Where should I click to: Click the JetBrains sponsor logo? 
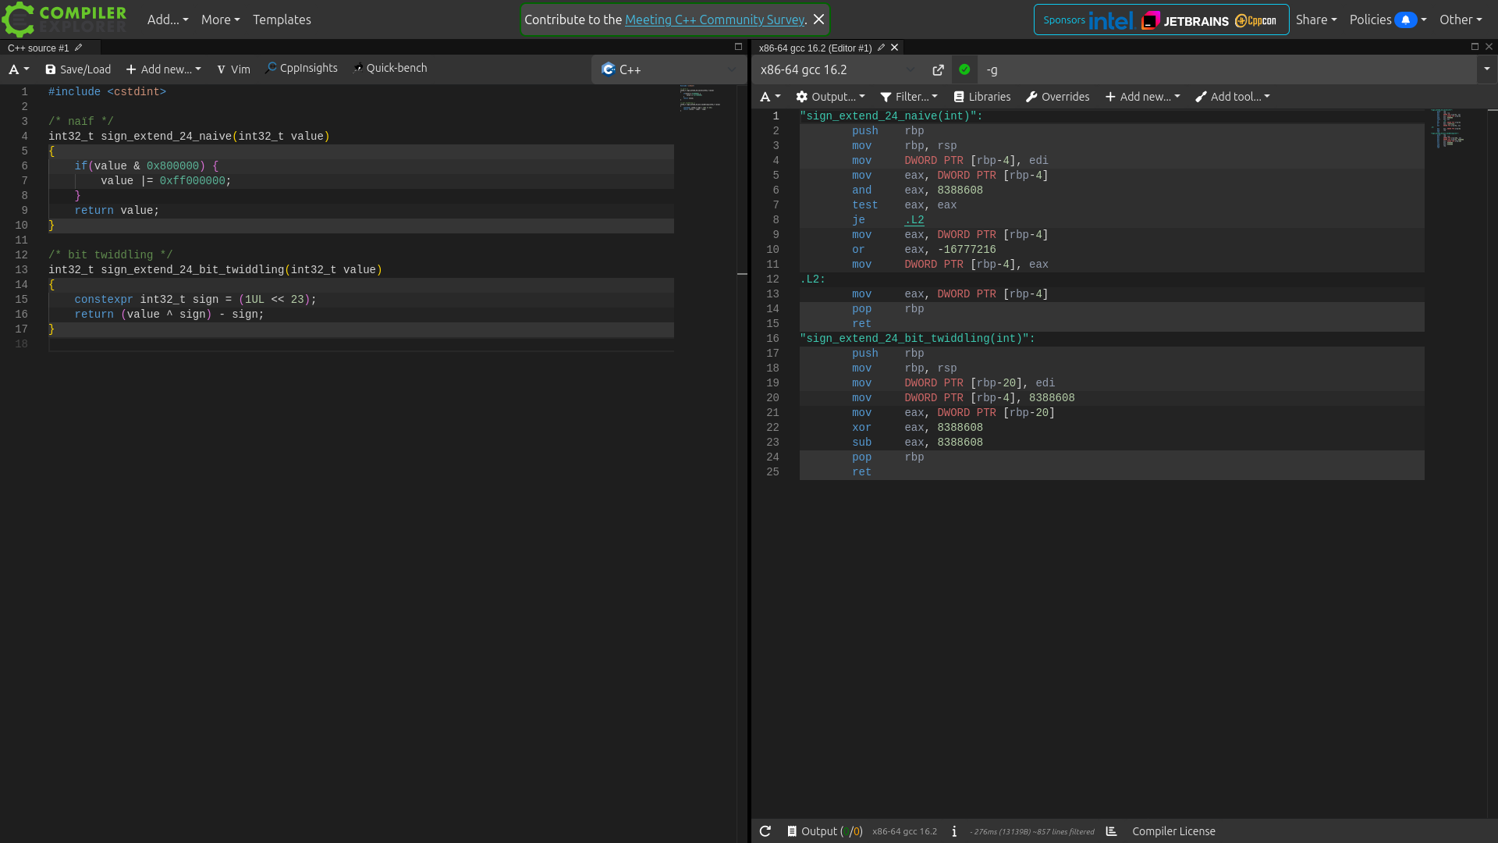(x=1184, y=20)
